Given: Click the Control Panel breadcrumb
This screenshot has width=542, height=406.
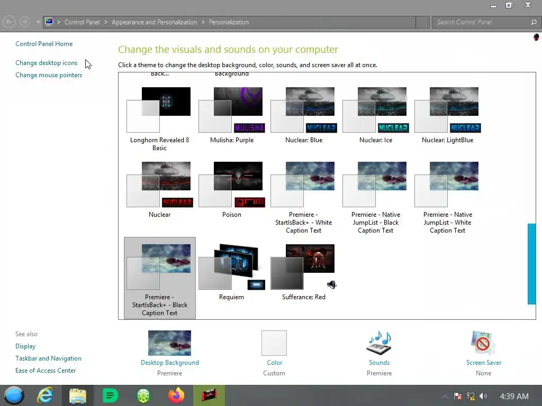Looking at the screenshot, I should tap(82, 22).
